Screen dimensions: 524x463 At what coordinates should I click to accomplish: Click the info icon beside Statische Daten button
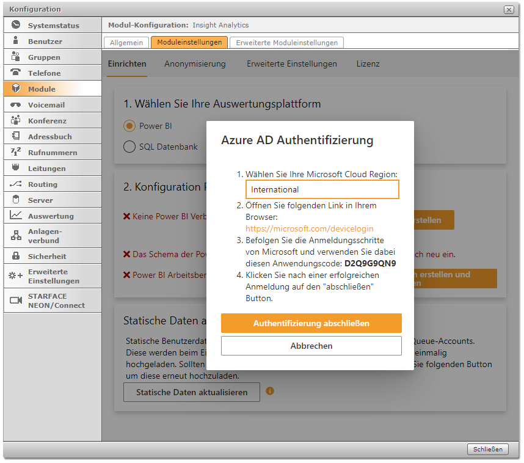[x=270, y=391]
